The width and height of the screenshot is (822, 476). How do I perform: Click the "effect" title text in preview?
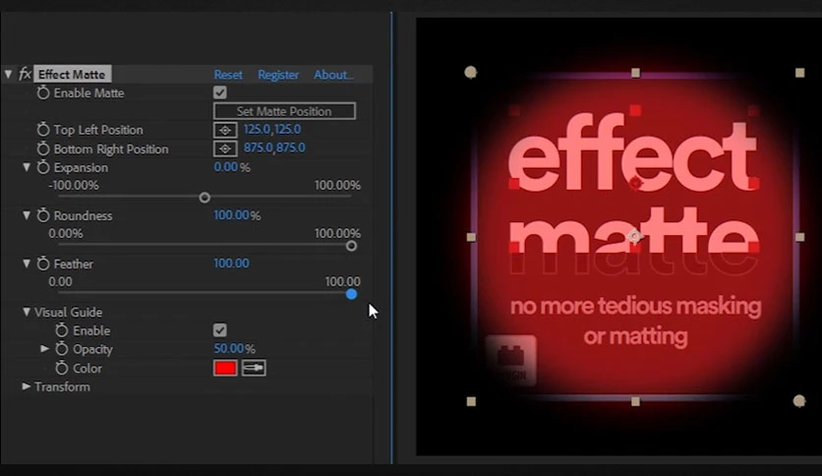coord(633,152)
